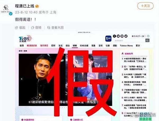Click the 程潇已上线 username link

25,6
